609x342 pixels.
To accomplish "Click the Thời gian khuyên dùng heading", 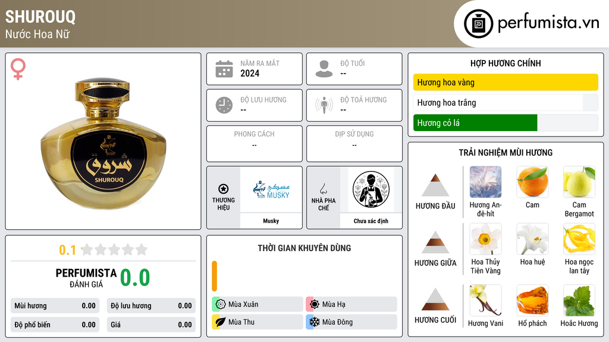I will (304, 248).
